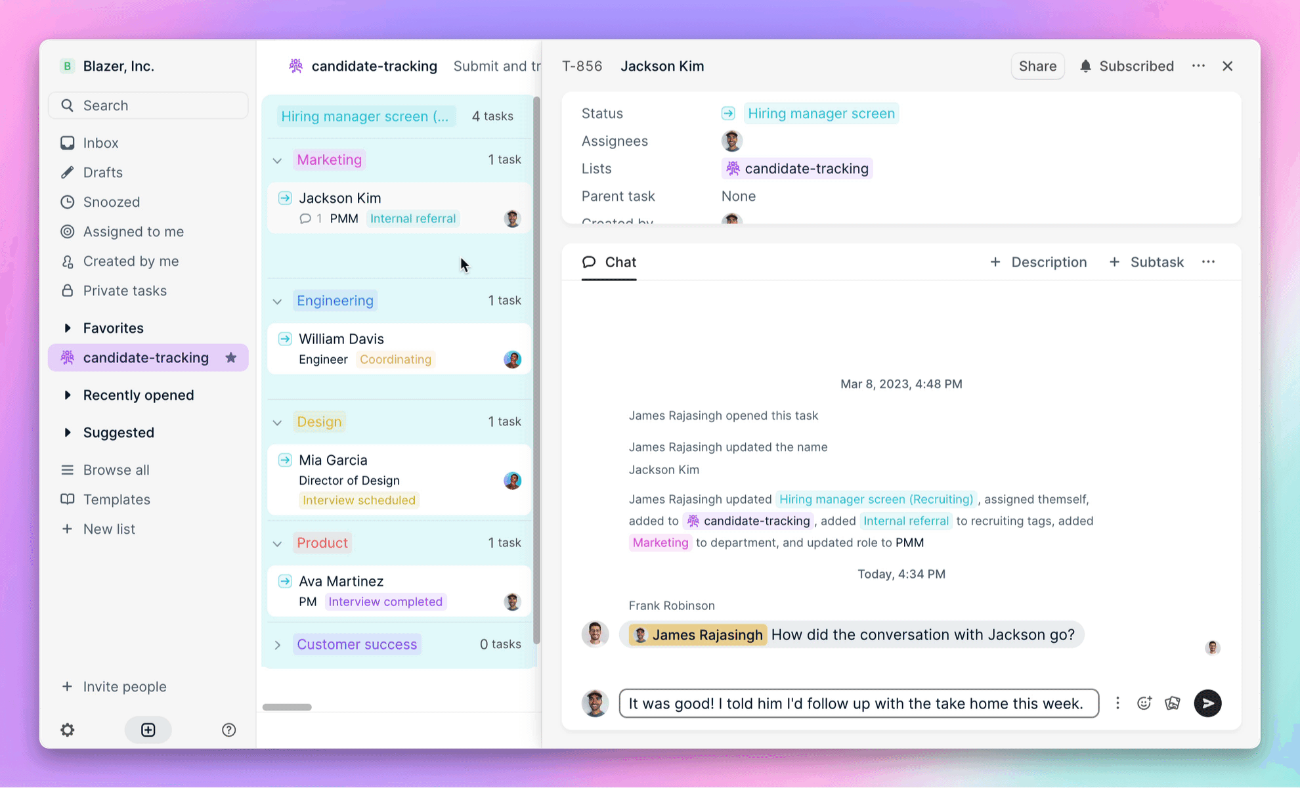Click the Chat tab icon
1300x788 pixels.
coord(589,262)
